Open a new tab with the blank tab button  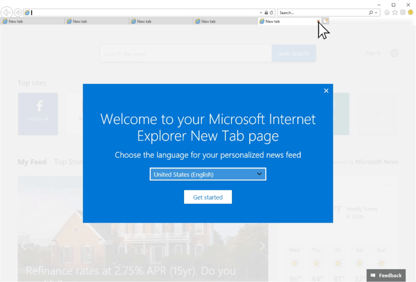point(325,21)
